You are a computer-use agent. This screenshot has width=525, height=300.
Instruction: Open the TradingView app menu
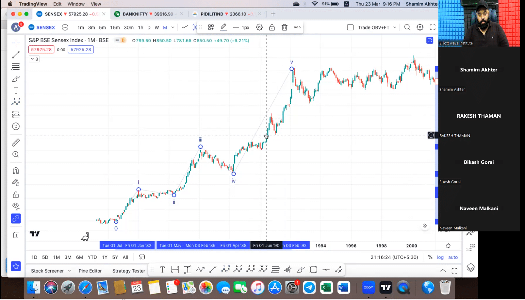33,4
